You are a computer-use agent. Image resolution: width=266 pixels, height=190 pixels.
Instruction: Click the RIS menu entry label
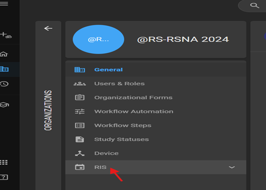point(100,167)
